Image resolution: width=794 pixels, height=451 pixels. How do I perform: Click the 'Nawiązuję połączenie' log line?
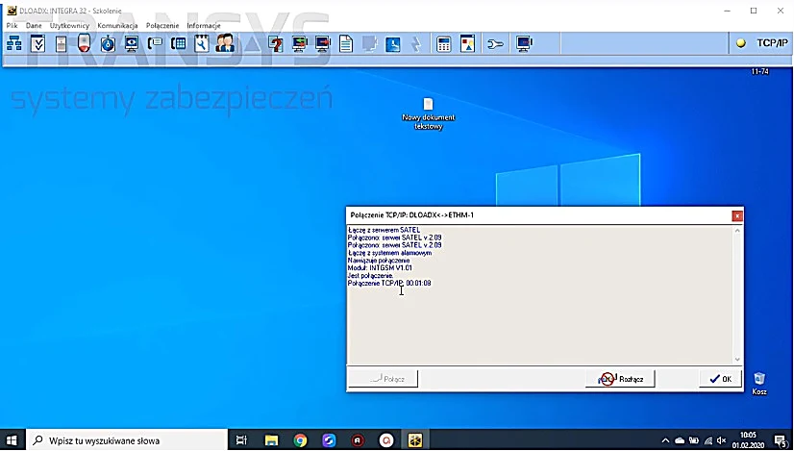coord(379,261)
